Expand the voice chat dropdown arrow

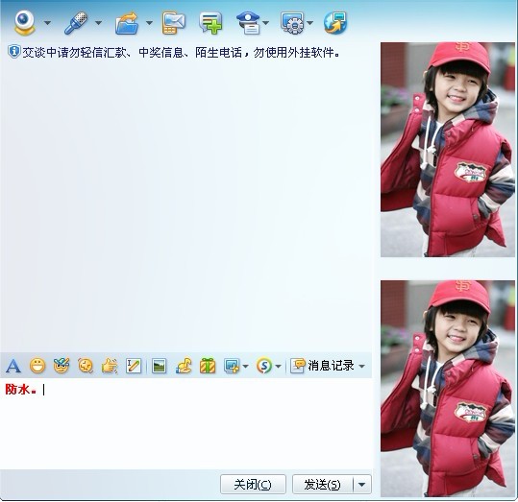coord(98,23)
